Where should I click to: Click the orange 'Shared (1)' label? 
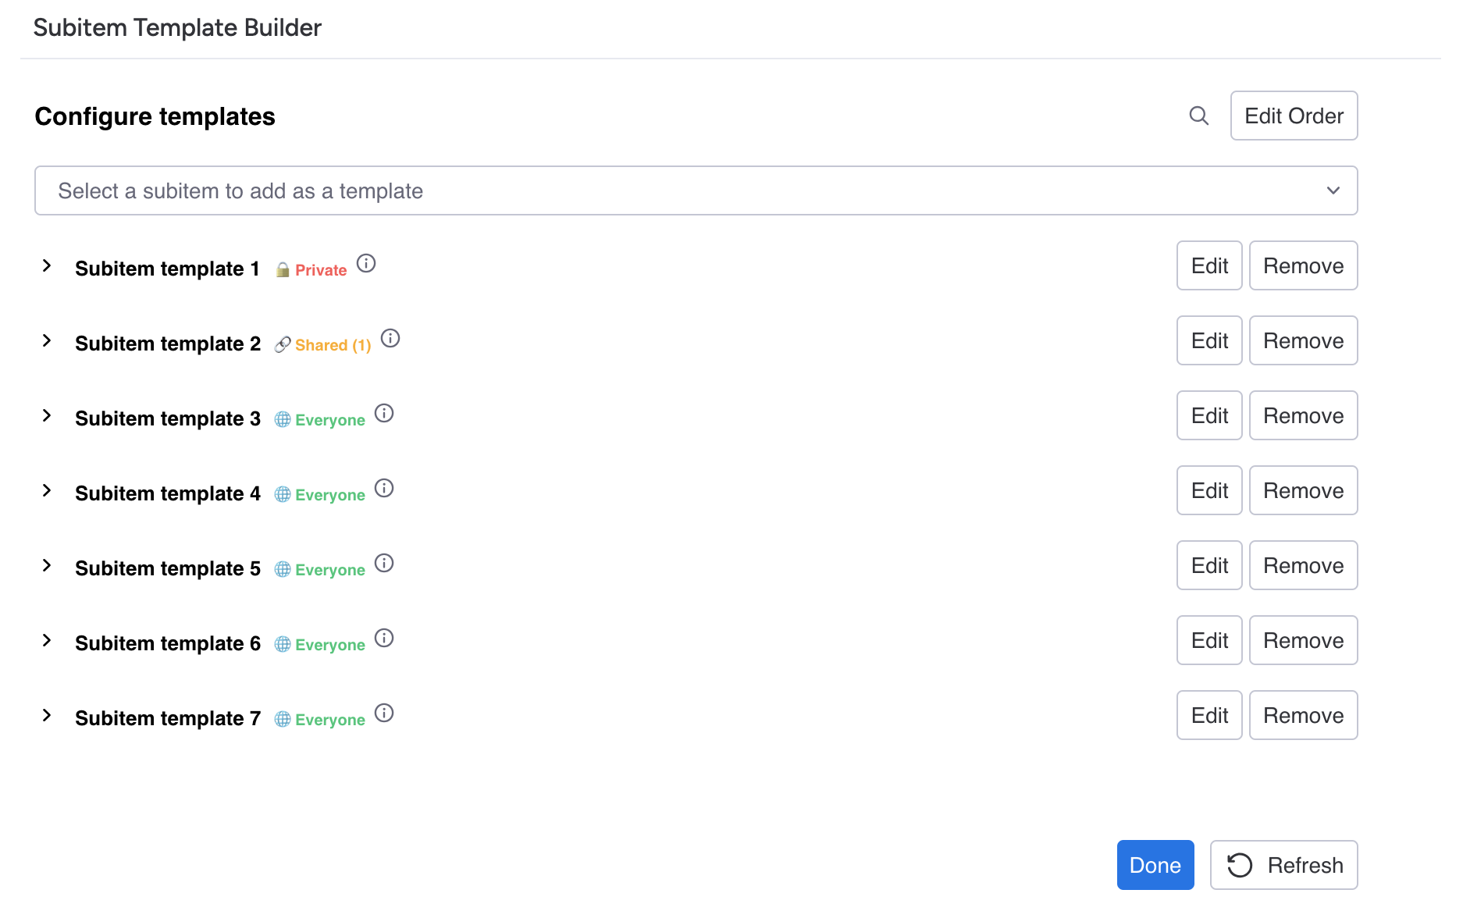pos(333,345)
